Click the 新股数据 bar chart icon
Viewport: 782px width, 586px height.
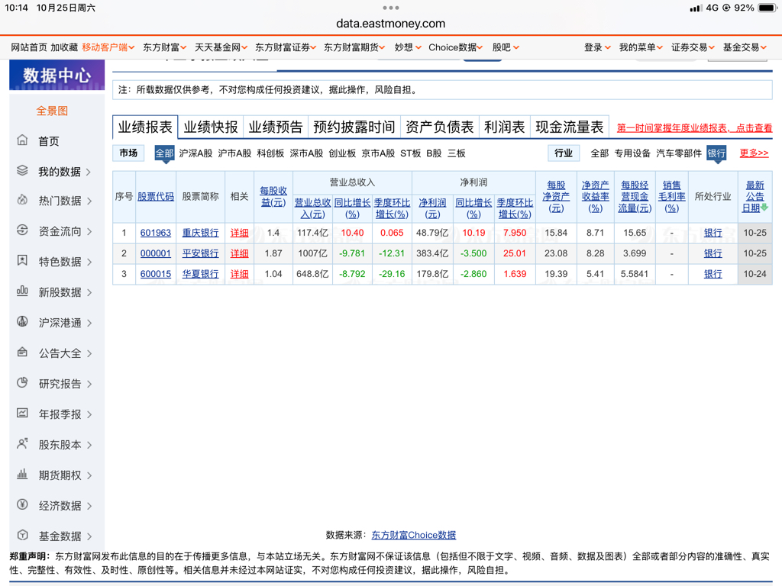pos(22,291)
